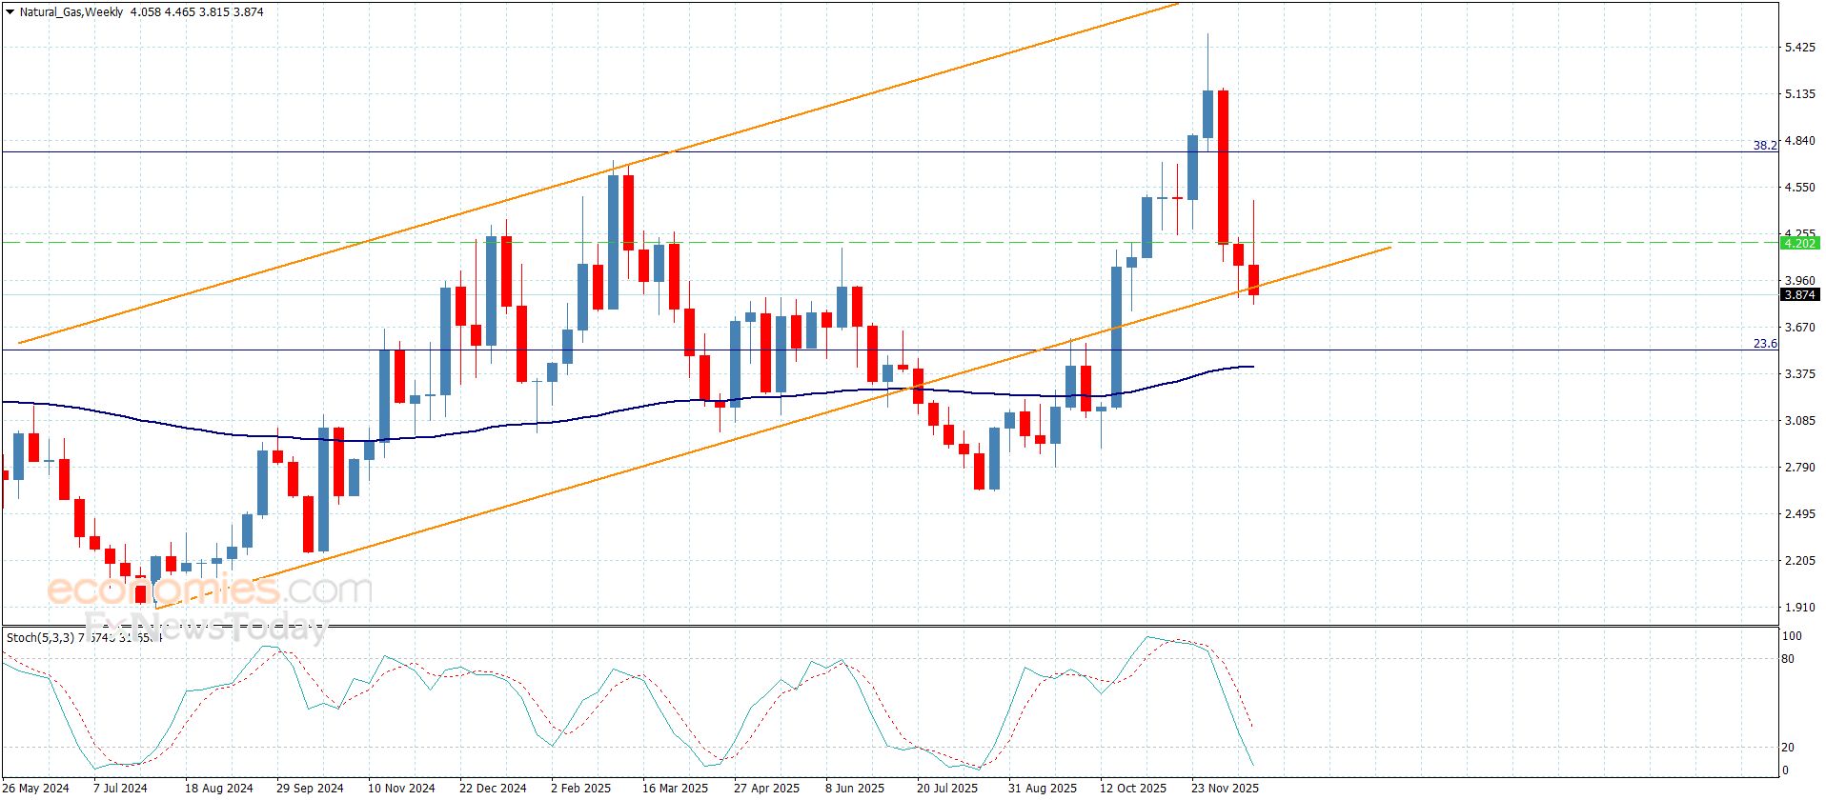
Task: Click the dropdown arrow beside Natural_Gas title
Action: 10,12
